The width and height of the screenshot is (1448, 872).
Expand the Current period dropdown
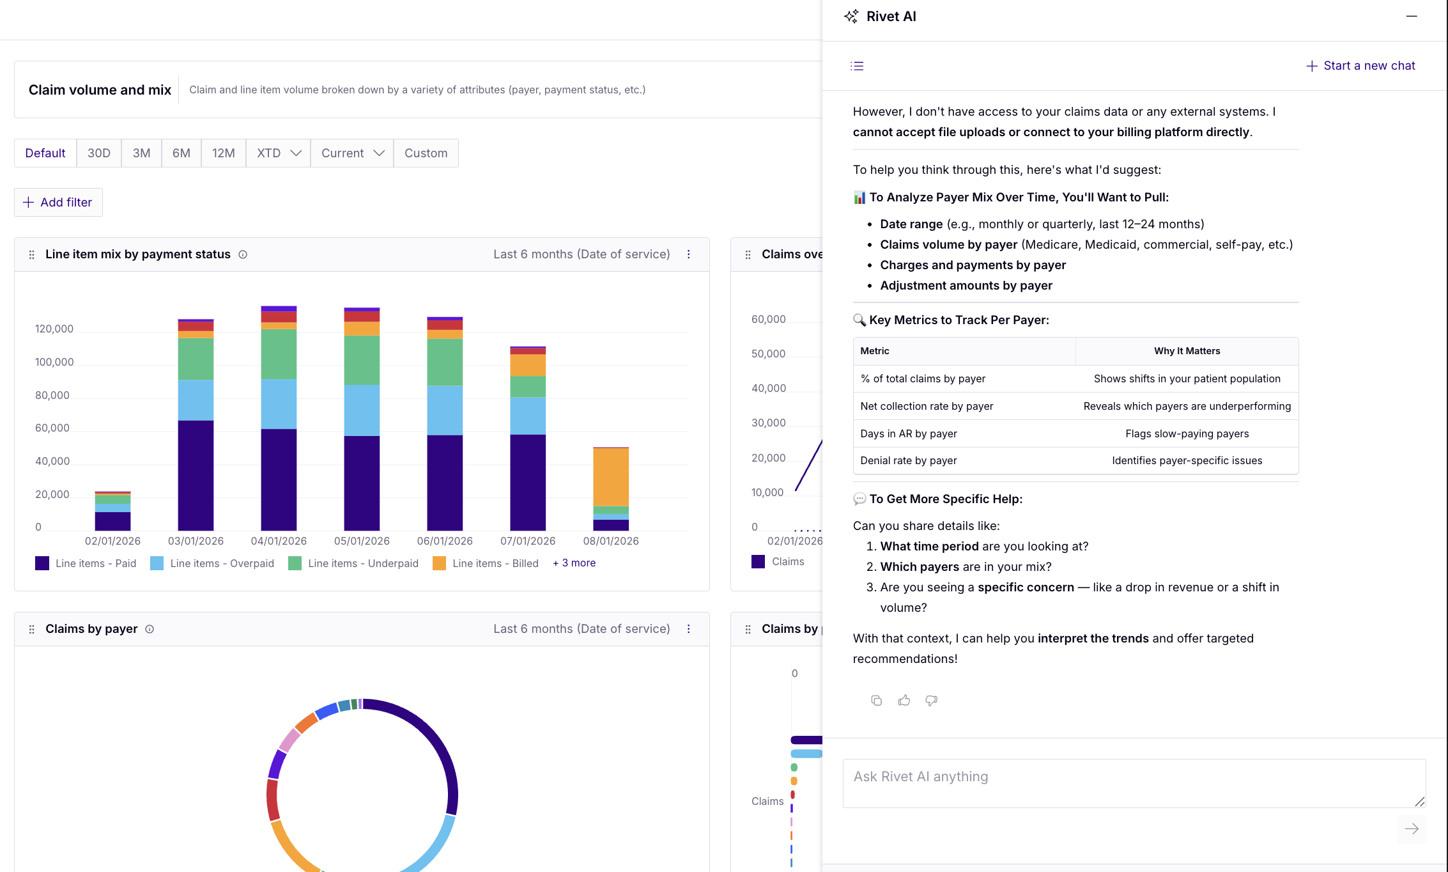[x=352, y=153]
